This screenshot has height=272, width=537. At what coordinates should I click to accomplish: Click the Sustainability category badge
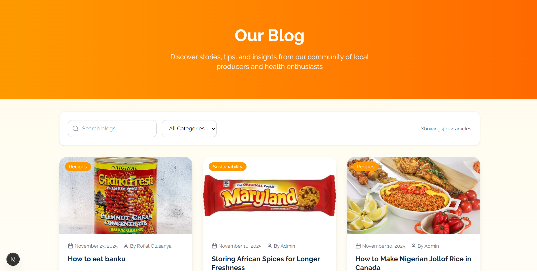click(228, 167)
